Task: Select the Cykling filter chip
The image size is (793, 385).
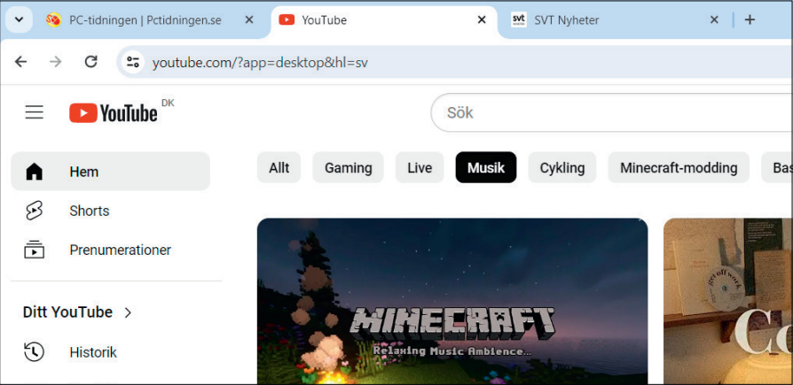Action: pos(562,167)
